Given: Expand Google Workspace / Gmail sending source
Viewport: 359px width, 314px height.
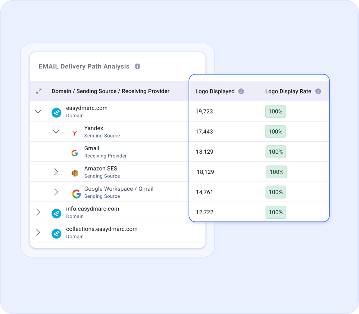Looking at the screenshot, I should tap(56, 192).
